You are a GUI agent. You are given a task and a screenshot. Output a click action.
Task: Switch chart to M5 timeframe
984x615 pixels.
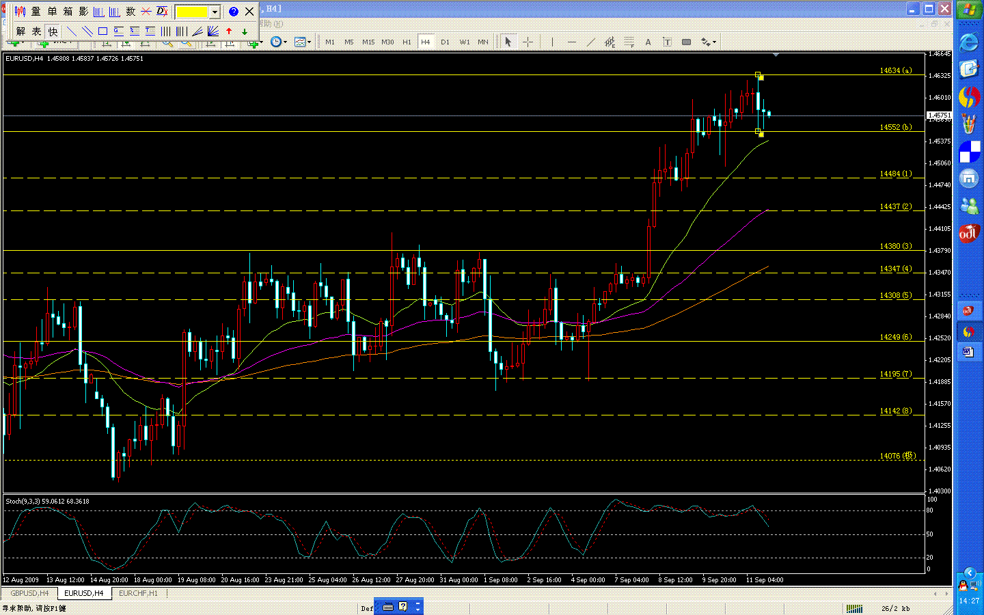(349, 42)
